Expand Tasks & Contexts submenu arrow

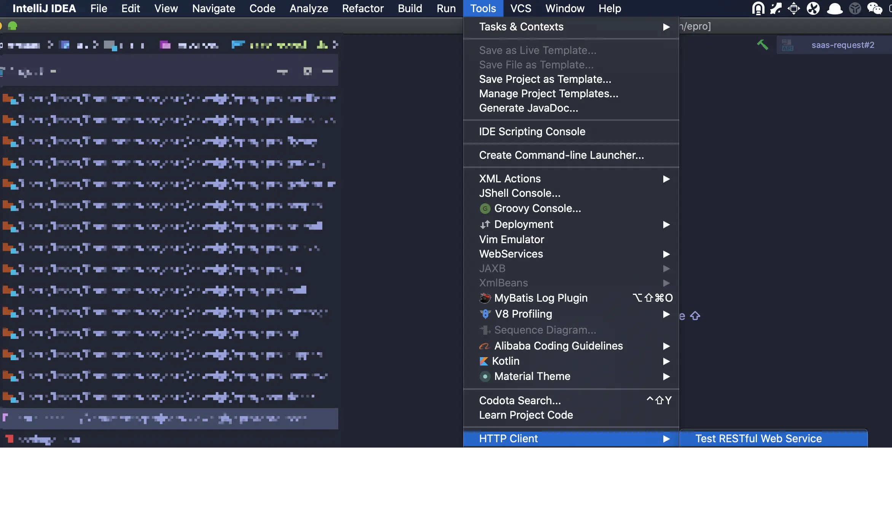point(666,27)
